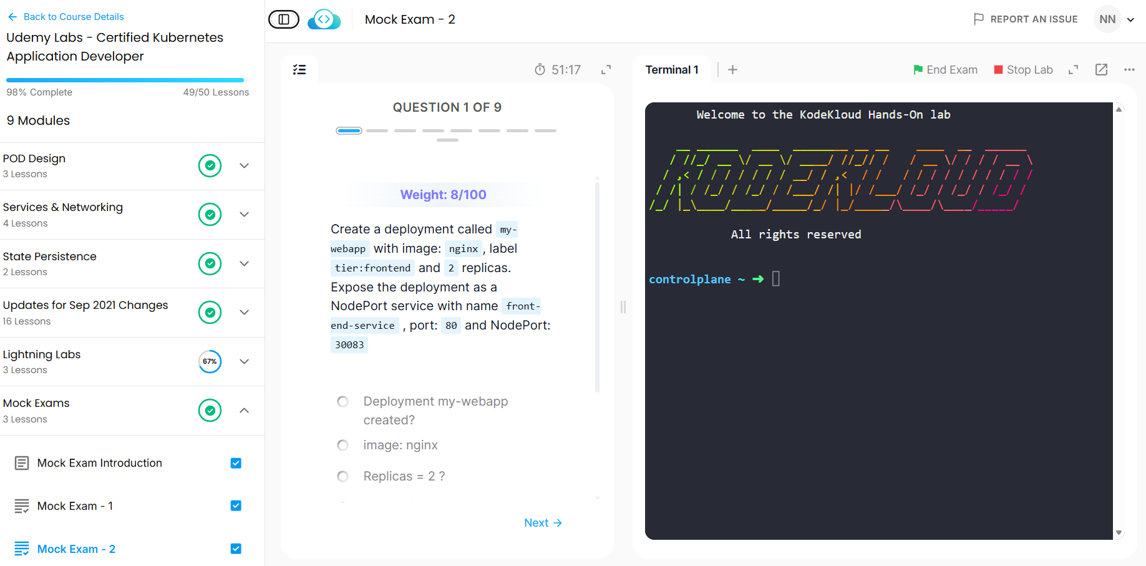The width and height of the screenshot is (1146, 566).
Task: Toggle Mock Exam Introduction checkbox
Action: point(236,463)
